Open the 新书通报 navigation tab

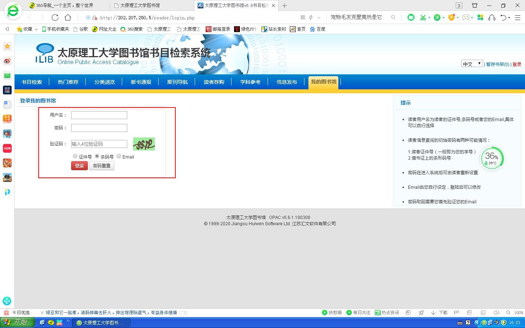coord(141,82)
